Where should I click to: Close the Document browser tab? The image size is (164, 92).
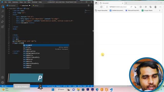coord(122,3)
